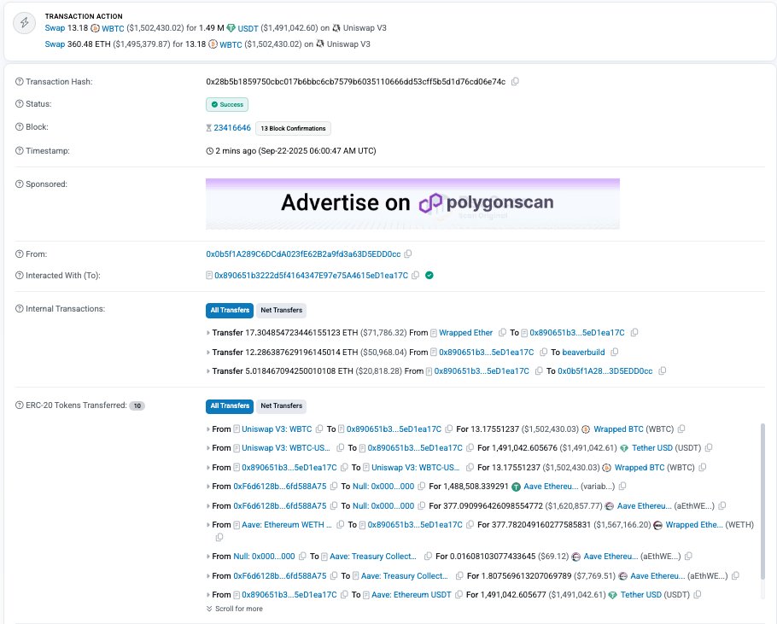Viewport: 777px width, 624px height.
Task: Click the USDT token icon in the swap line
Action: (231, 28)
